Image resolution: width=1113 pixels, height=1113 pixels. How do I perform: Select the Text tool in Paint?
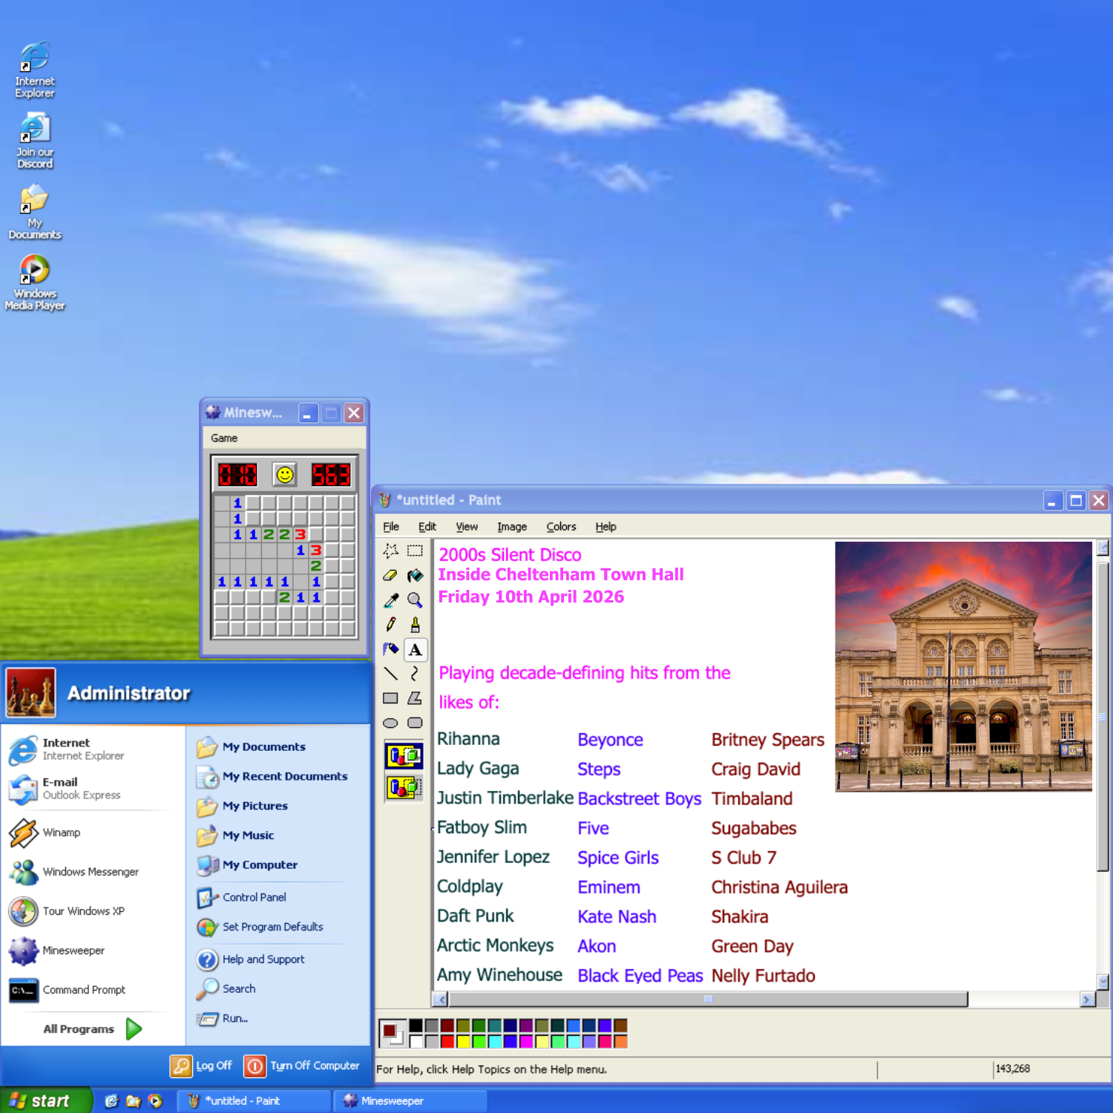click(x=415, y=649)
